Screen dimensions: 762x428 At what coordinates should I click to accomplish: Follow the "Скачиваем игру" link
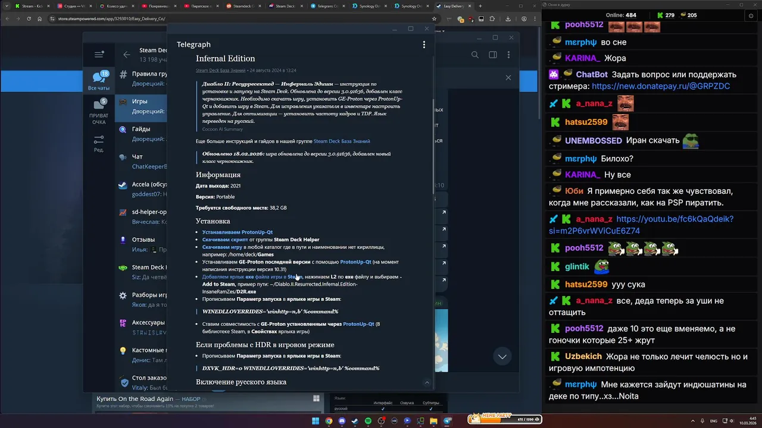pos(222,247)
